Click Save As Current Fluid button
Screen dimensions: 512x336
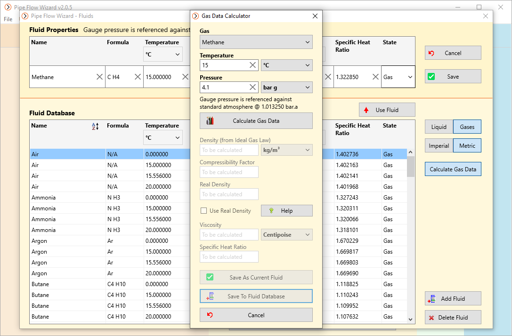pyautogui.click(x=256, y=277)
